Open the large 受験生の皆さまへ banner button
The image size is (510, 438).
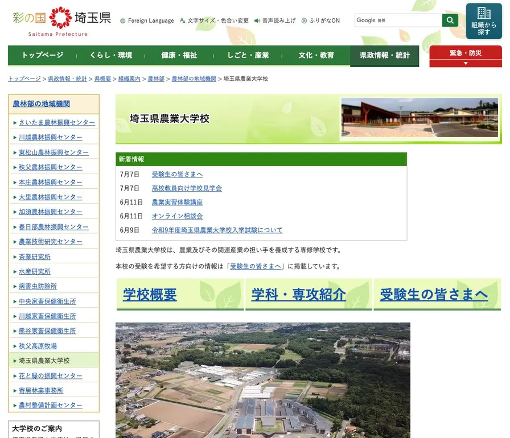(437, 295)
